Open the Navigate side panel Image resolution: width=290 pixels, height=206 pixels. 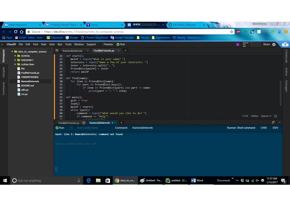pos(3,72)
